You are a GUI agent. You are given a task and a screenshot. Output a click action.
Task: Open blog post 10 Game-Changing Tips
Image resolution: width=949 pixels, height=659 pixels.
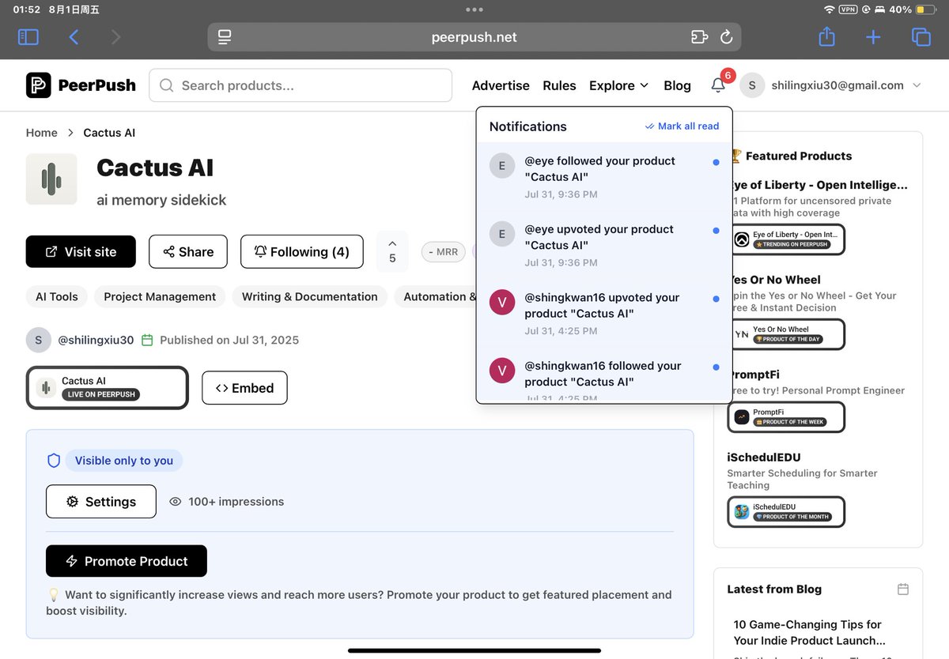(809, 632)
